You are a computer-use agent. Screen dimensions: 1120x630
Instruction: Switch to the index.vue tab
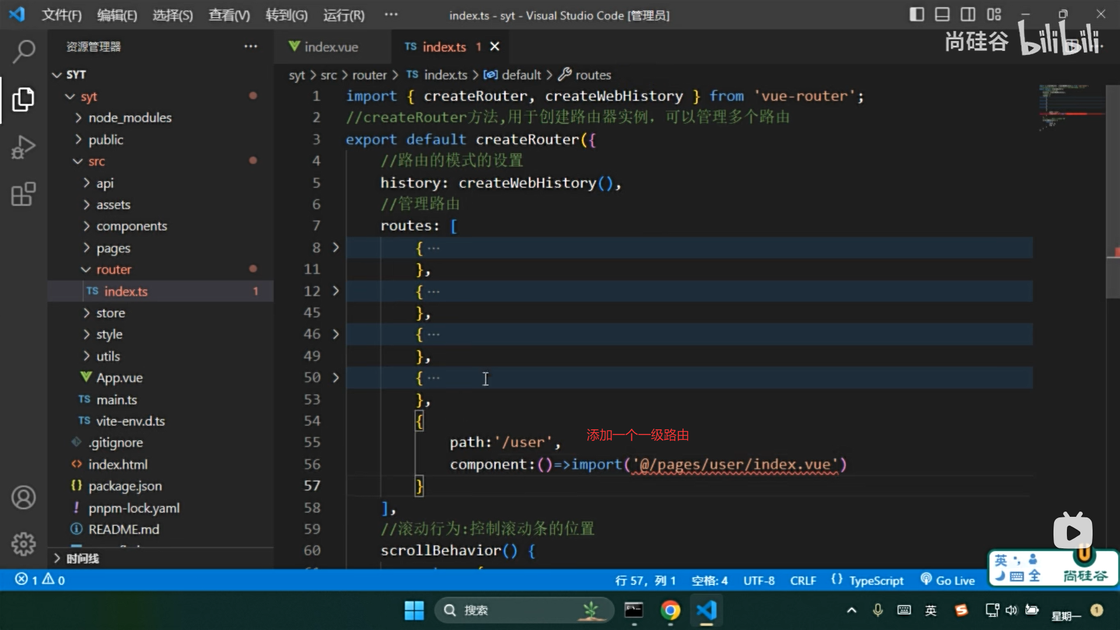[x=331, y=47]
